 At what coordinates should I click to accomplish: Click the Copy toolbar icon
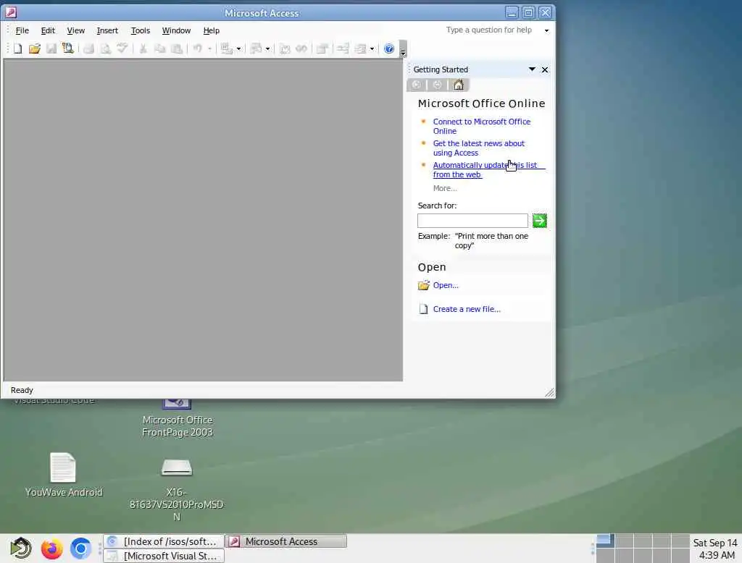(160, 48)
